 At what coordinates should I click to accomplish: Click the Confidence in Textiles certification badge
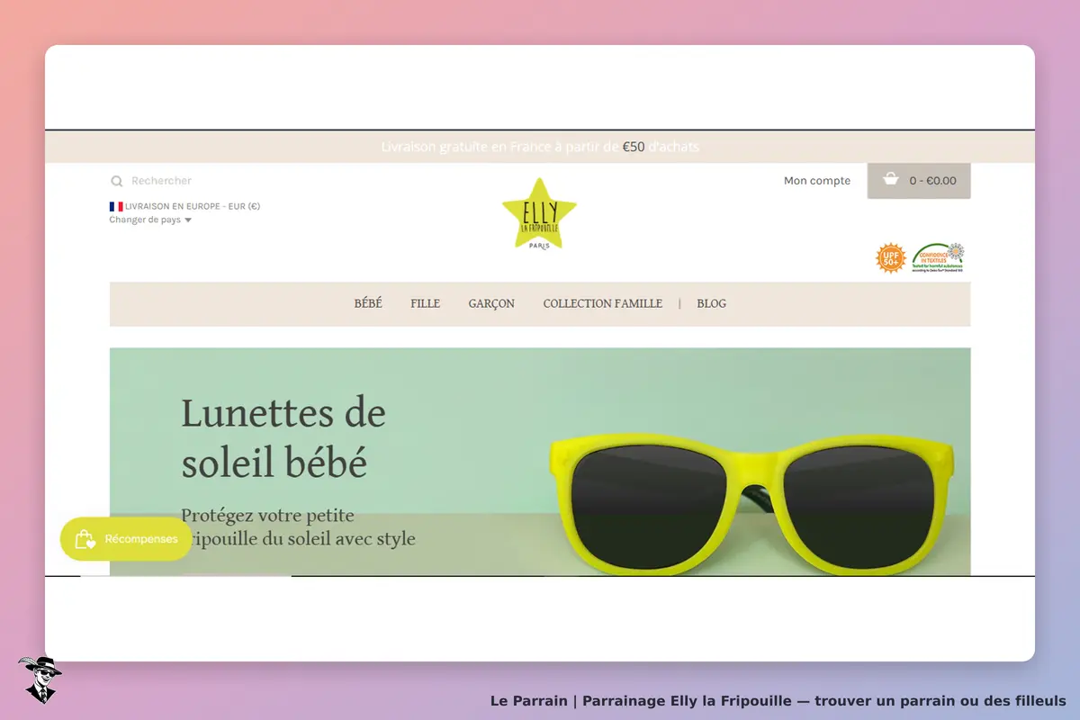click(x=939, y=258)
